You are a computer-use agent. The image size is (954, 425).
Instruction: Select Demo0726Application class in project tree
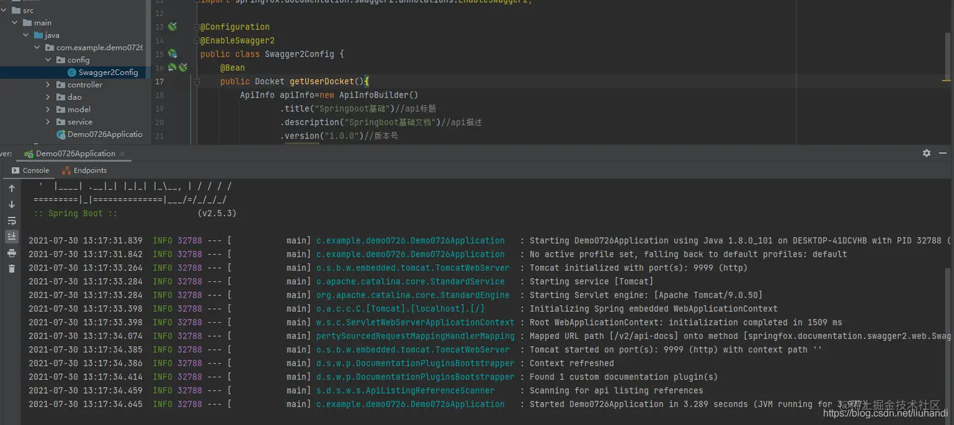point(105,134)
